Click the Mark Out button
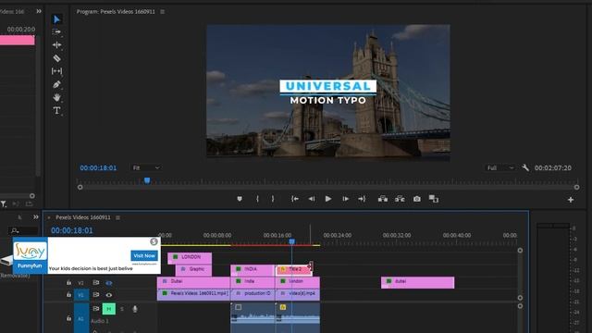Screen dimensions: 592x333 [273, 199]
